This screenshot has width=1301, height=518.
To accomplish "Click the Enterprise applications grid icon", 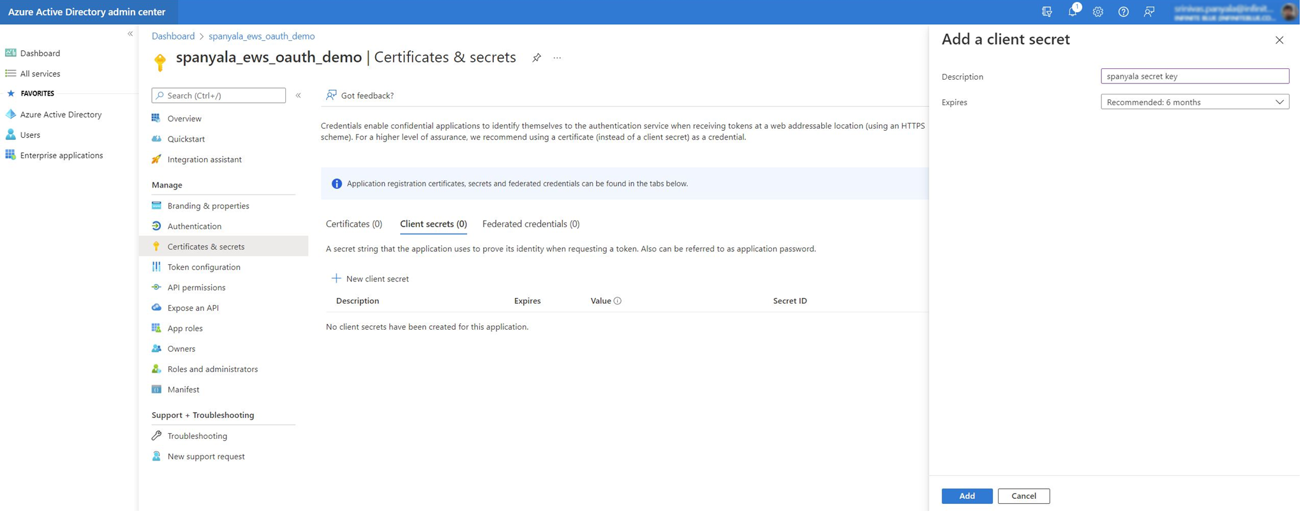I will 10,155.
